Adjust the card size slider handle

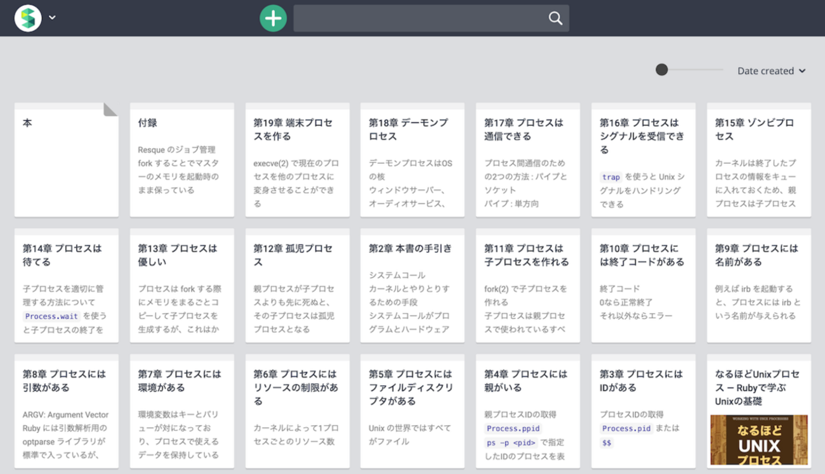[662, 70]
